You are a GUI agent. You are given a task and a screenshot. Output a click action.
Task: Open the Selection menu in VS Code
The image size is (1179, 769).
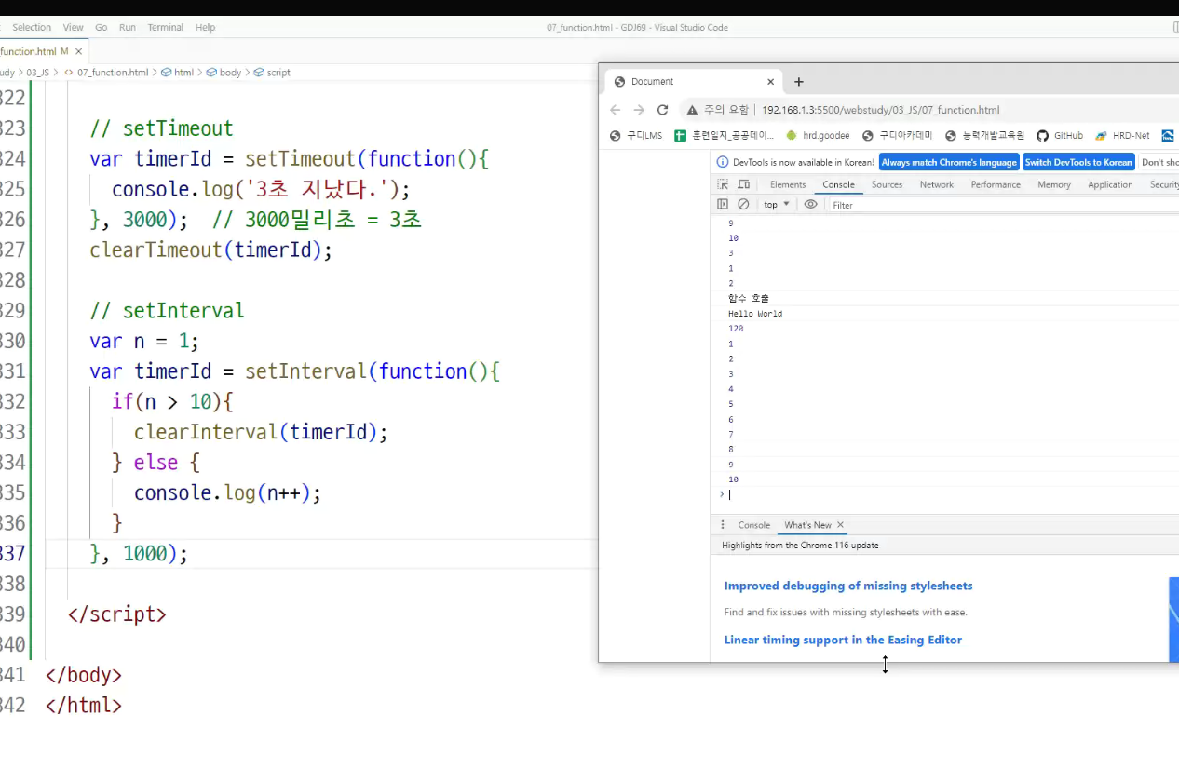tap(32, 28)
